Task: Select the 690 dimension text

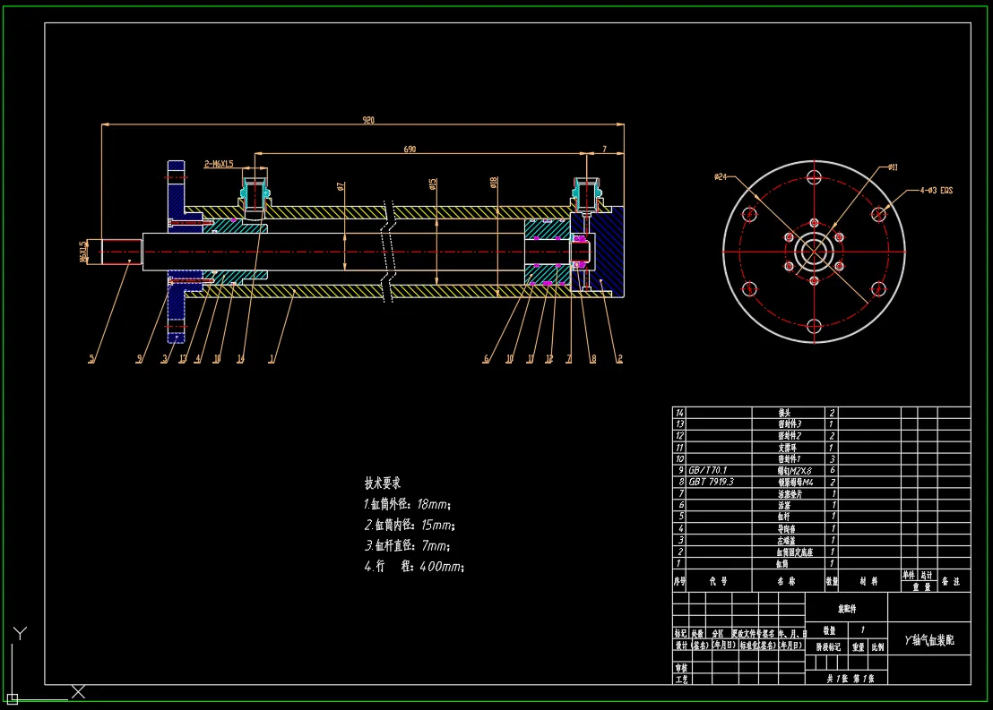Action: (x=410, y=149)
